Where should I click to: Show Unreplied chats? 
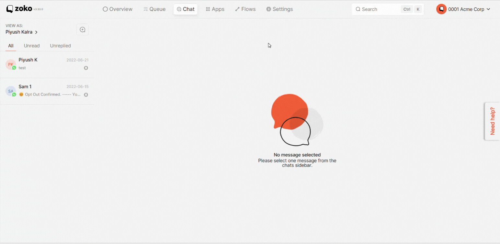click(x=60, y=46)
